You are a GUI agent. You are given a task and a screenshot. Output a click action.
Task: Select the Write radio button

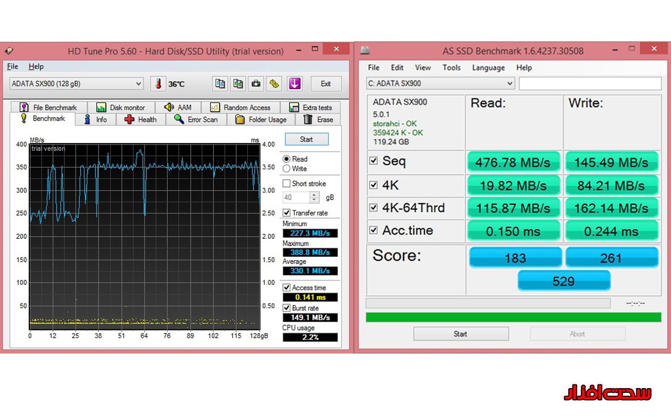point(286,169)
